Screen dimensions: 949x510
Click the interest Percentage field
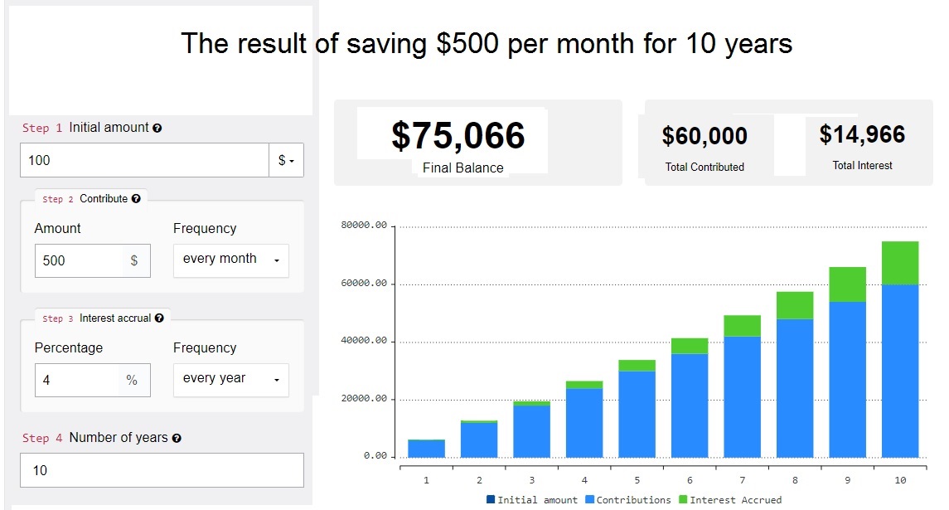[76, 380]
